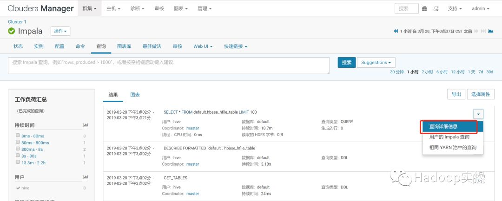This screenshot has height=201, width=502.
Task: Select the 6 小时 time range
Action: tap(442, 72)
